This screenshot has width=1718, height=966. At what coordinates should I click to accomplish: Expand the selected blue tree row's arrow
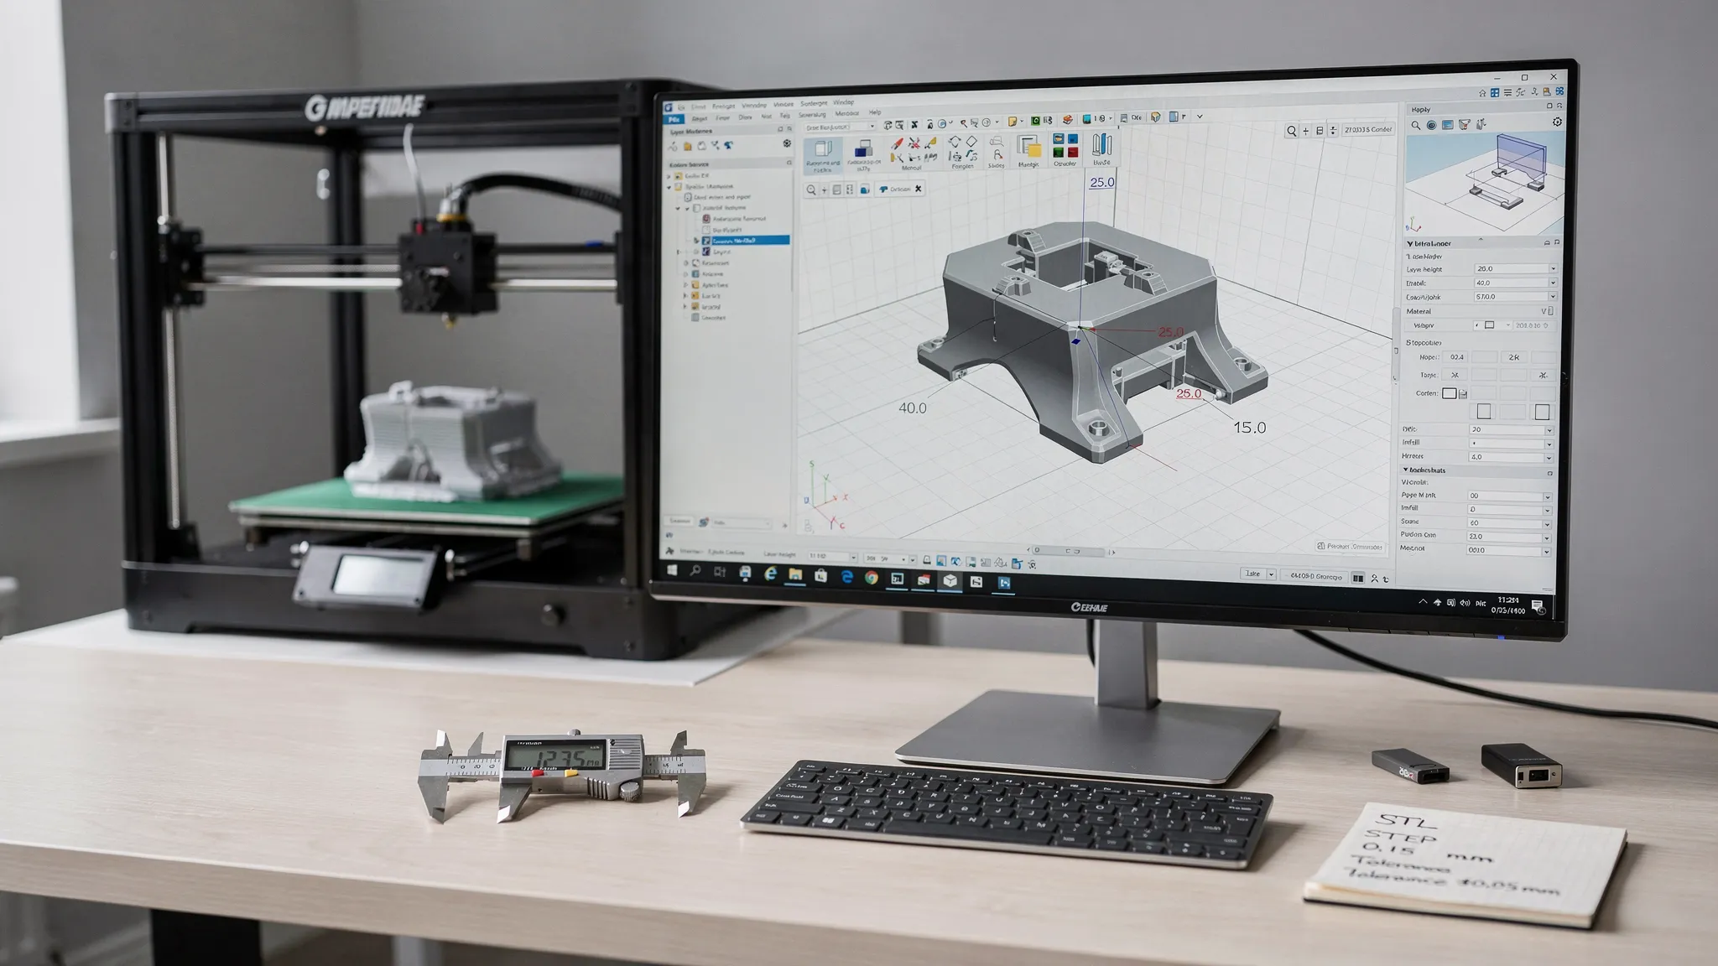point(696,241)
